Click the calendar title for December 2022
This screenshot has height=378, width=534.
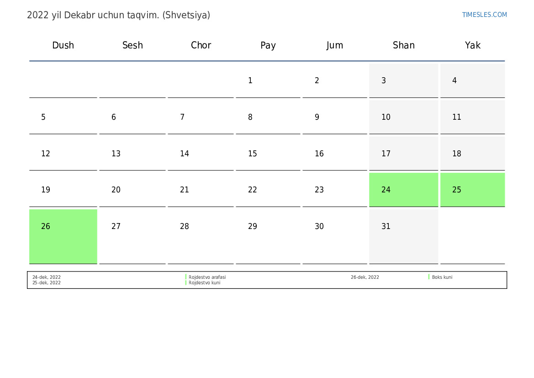point(118,15)
